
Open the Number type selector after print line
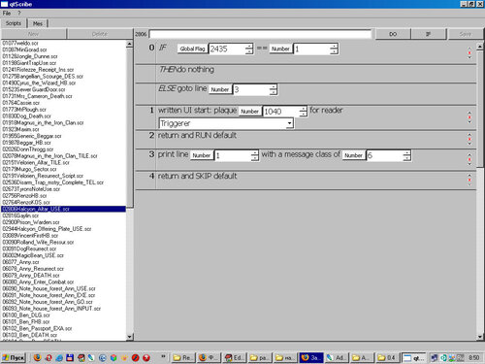202,155
